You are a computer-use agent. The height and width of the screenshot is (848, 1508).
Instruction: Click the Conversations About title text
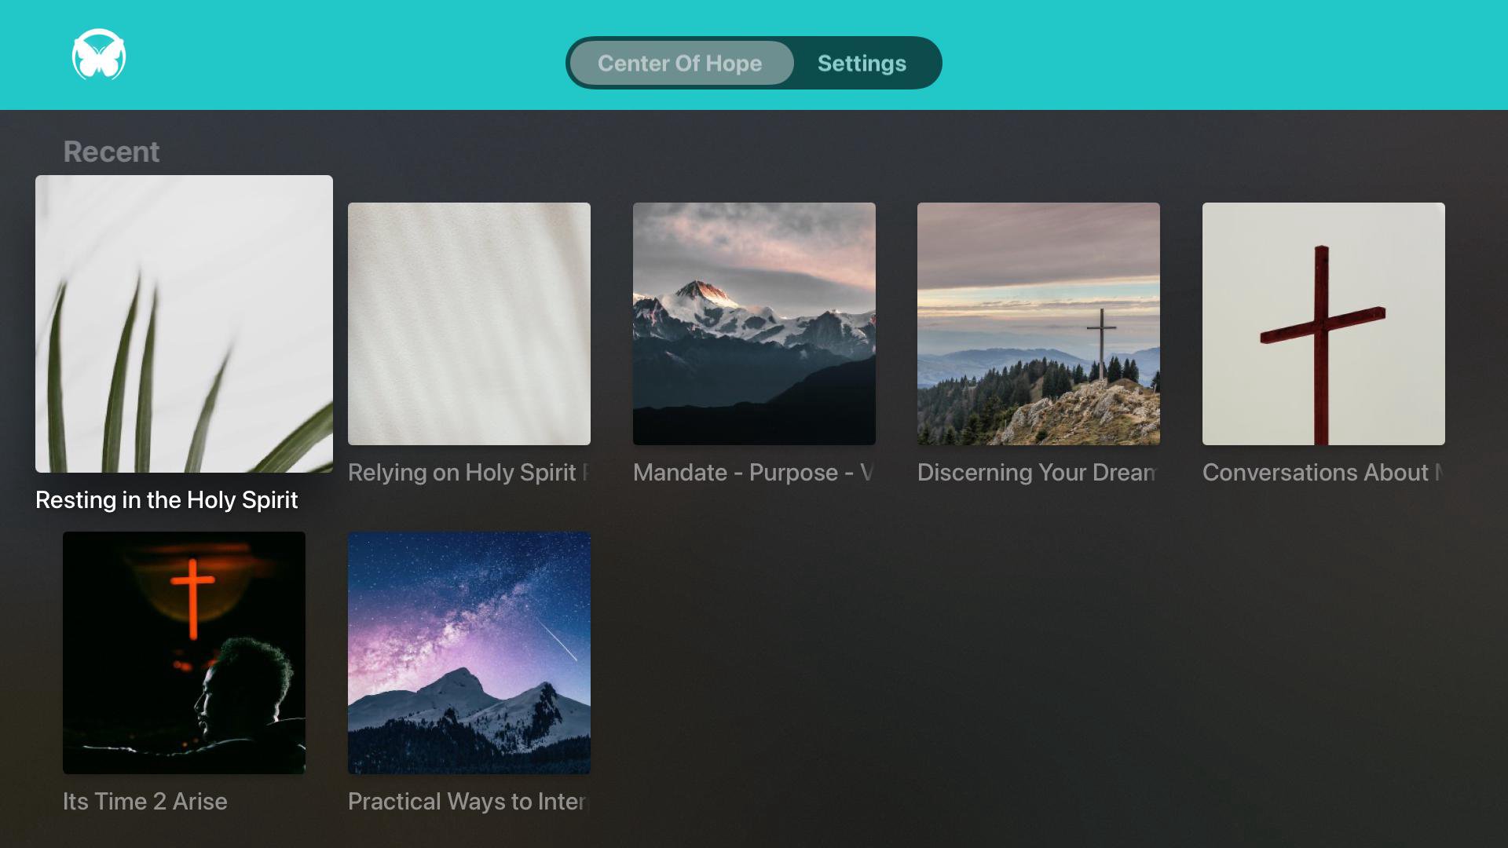click(x=1322, y=473)
